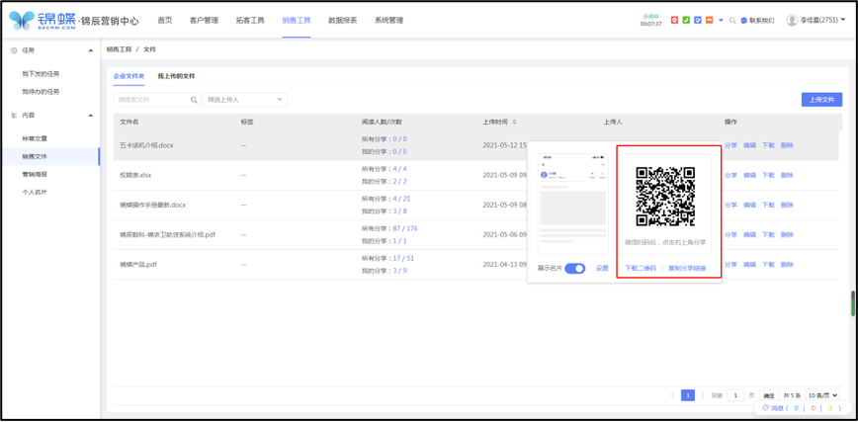
Task: Click the 消息 chat bubble icon
Action: [x=765, y=408]
